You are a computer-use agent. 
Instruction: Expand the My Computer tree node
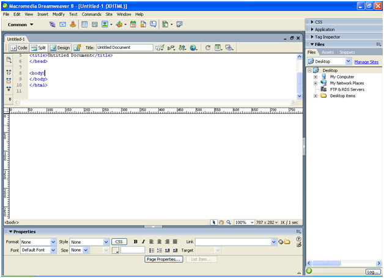316,77
